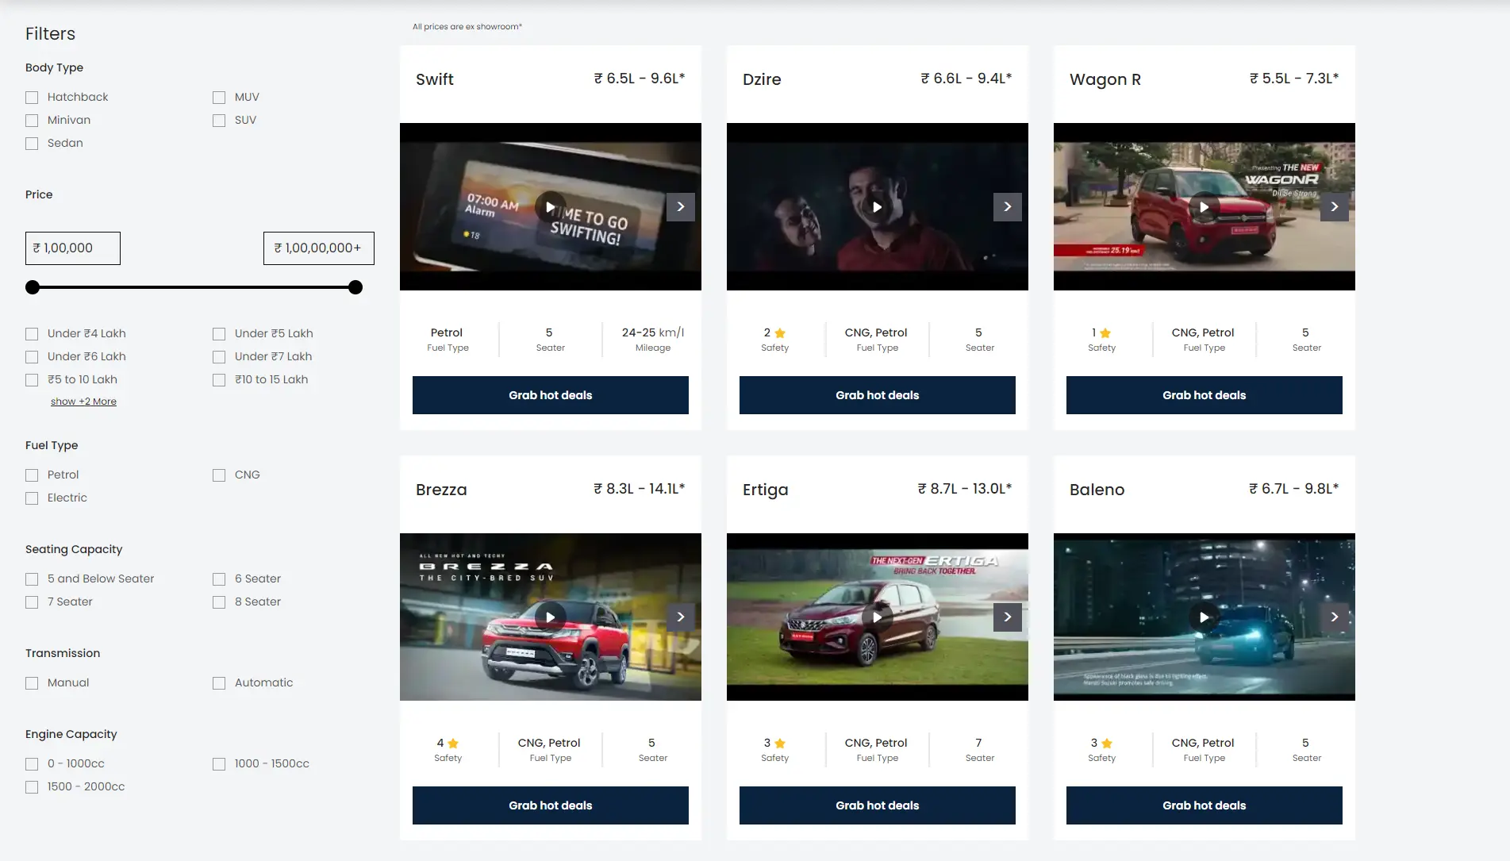Screen dimensions: 1510x861
Task: Go to next Baleno media slide
Action: pyautogui.click(x=1335, y=617)
